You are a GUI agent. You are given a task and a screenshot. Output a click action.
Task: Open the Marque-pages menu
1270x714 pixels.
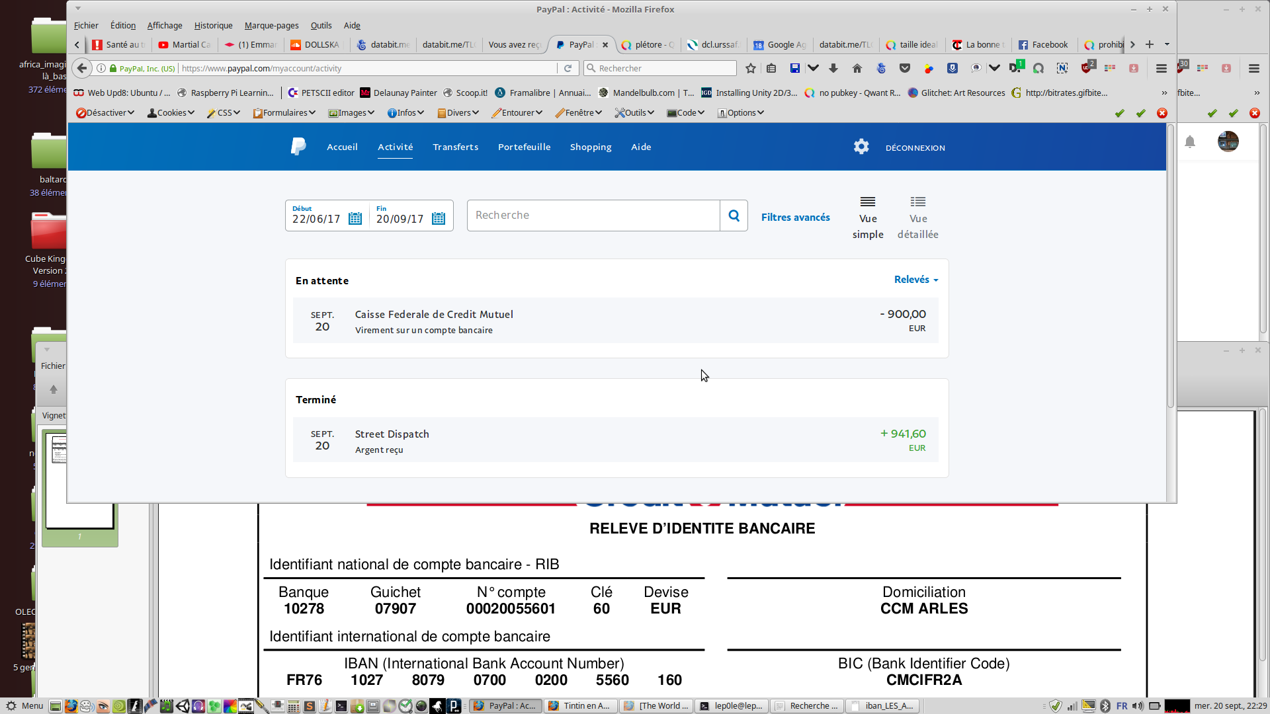pyautogui.click(x=271, y=26)
